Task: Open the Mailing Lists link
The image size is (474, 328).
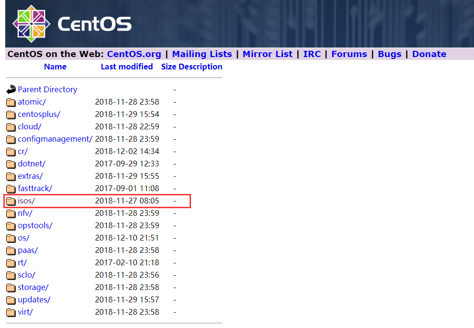Action: tap(202, 54)
